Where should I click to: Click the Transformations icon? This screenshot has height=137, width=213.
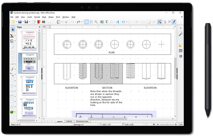pos(123,22)
